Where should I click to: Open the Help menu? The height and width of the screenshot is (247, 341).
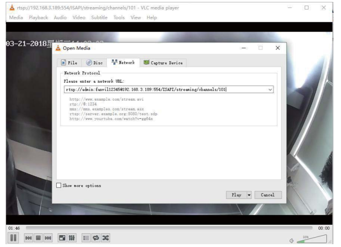[x=152, y=17]
